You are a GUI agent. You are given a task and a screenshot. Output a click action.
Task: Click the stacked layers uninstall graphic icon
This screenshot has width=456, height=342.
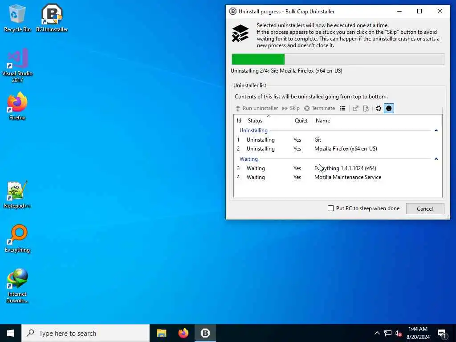(x=240, y=33)
